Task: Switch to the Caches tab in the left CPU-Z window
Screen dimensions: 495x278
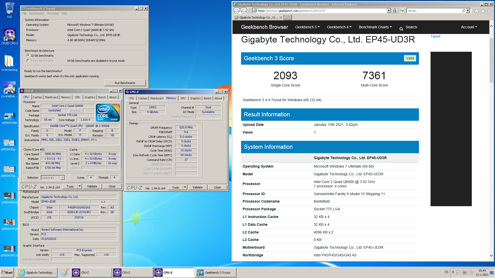Action: tap(37, 97)
